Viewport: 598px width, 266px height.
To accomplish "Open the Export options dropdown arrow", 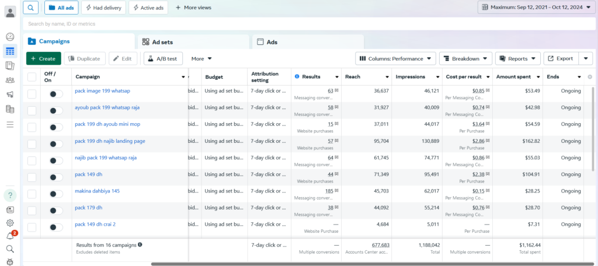I will 586,59.
